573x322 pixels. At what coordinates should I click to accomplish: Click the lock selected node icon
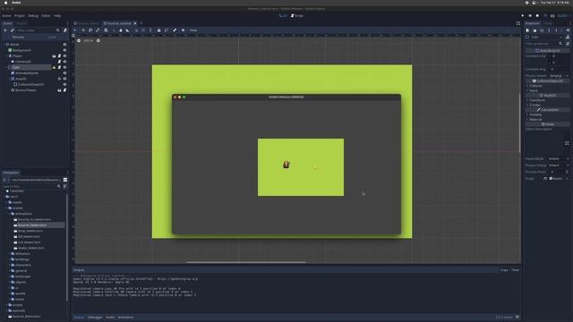[x=158, y=30]
